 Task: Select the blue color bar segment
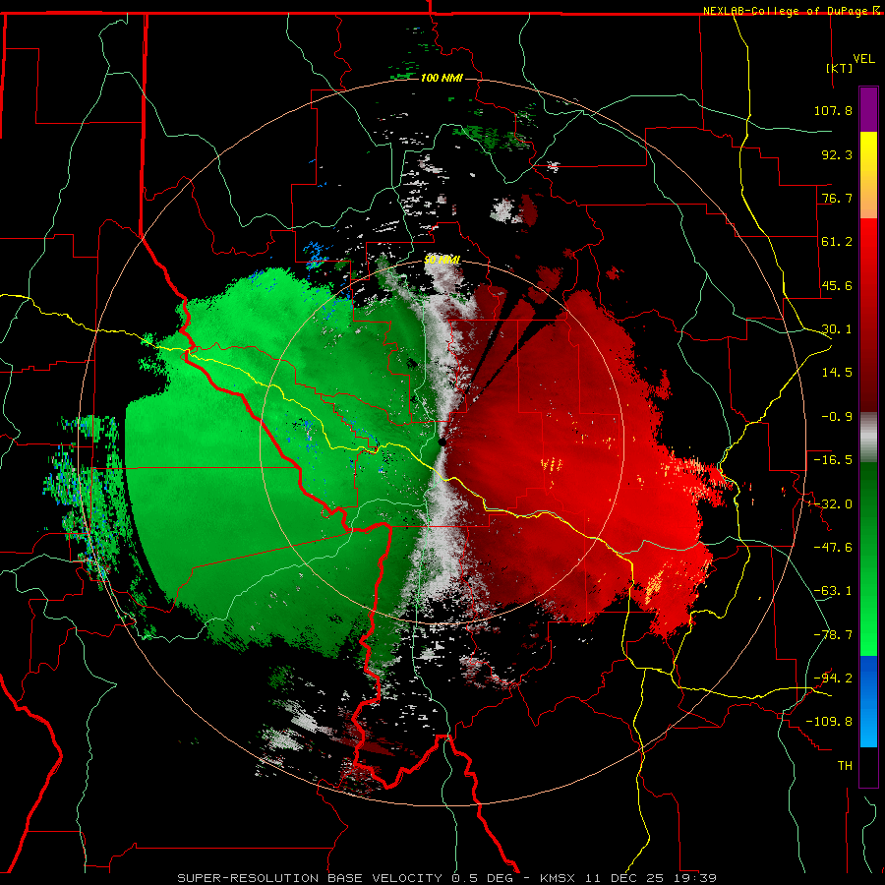(868, 701)
